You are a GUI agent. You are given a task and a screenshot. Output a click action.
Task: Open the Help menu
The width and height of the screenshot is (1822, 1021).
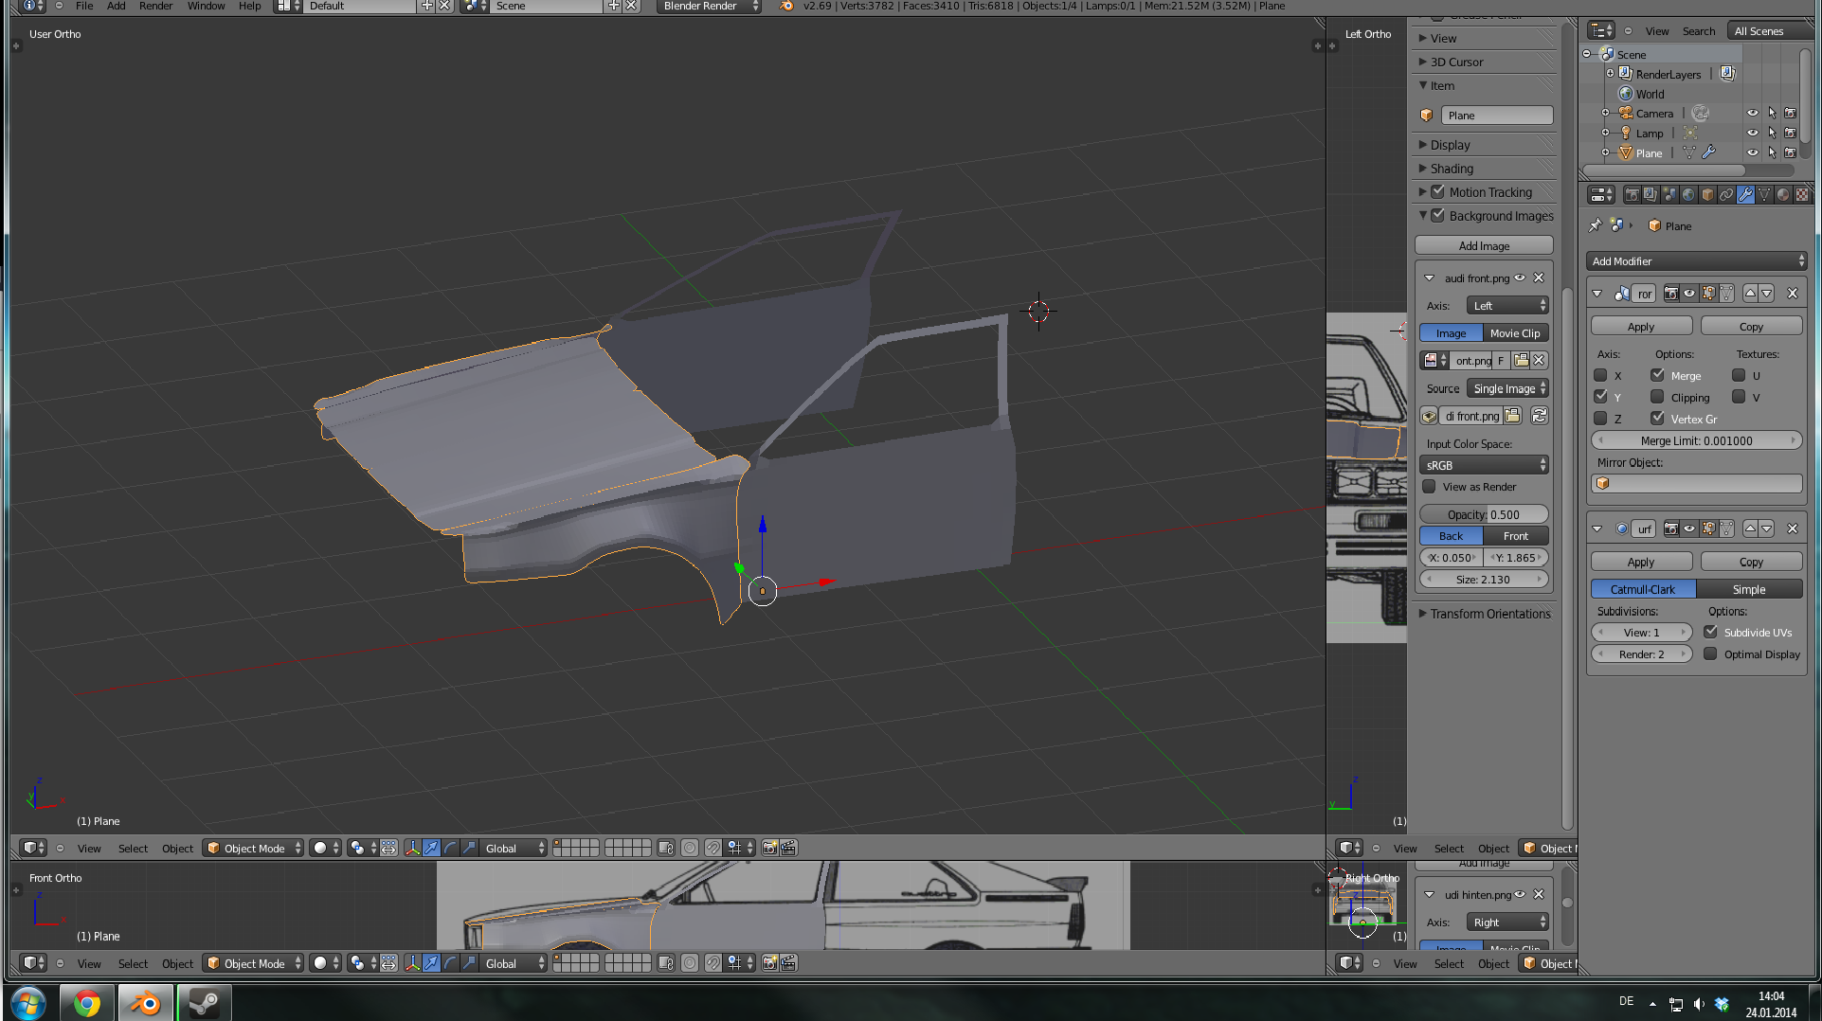pos(249,6)
